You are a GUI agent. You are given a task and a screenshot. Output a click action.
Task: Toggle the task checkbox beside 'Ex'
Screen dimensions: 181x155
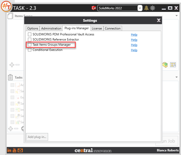(x=12, y=97)
